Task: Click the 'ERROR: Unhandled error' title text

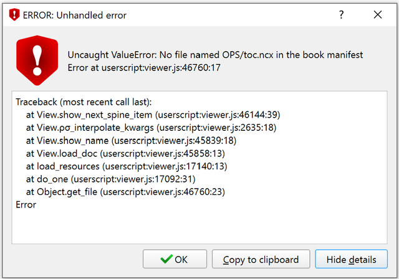Action: pos(75,15)
